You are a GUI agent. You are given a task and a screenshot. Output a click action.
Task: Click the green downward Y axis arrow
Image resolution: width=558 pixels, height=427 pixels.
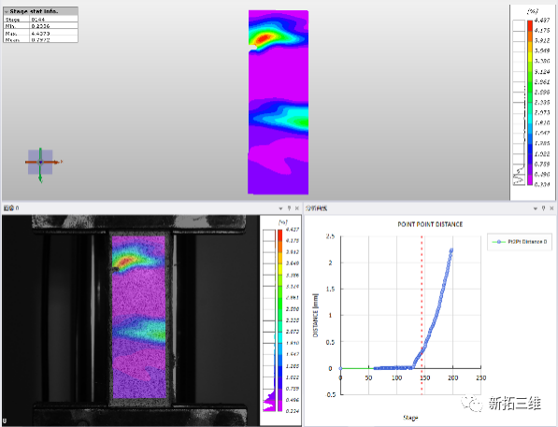coord(40,175)
